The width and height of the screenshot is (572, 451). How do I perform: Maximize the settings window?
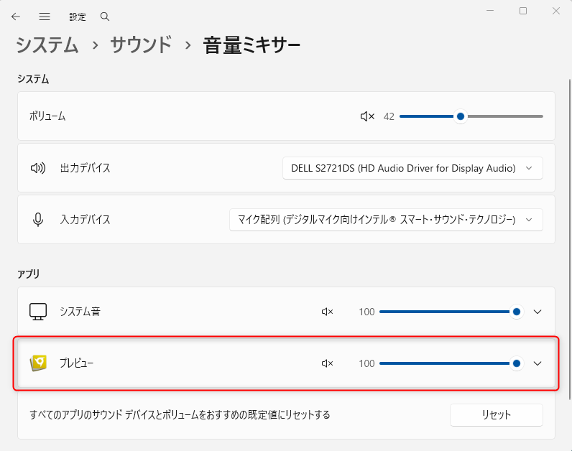point(523,11)
